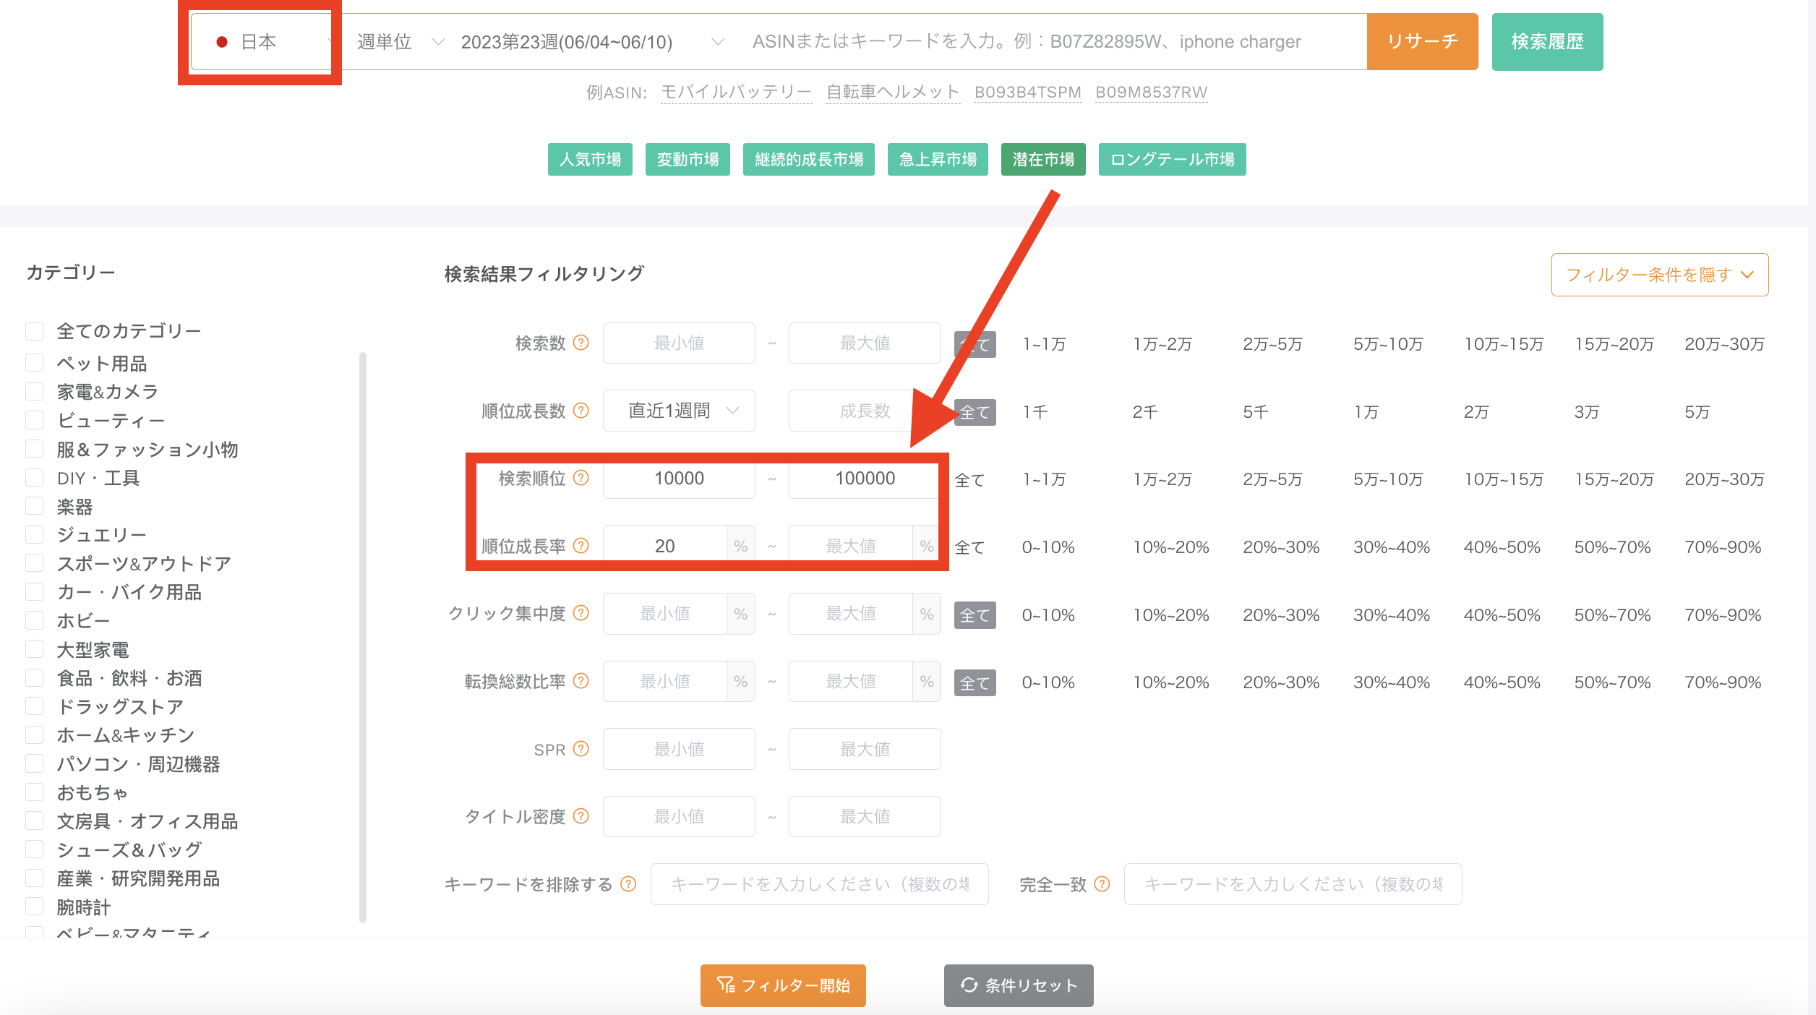
Task: Click the 検索数 最小値 input field
Action: (x=679, y=343)
